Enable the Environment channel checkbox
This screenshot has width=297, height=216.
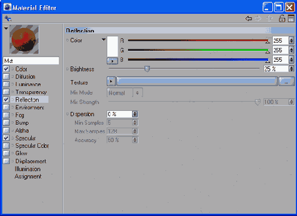click(x=6, y=107)
